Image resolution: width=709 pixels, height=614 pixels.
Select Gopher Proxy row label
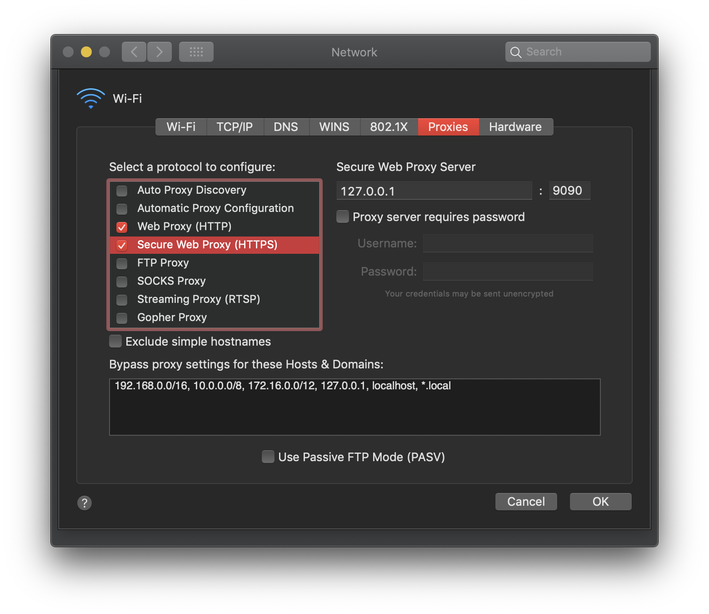(x=172, y=317)
